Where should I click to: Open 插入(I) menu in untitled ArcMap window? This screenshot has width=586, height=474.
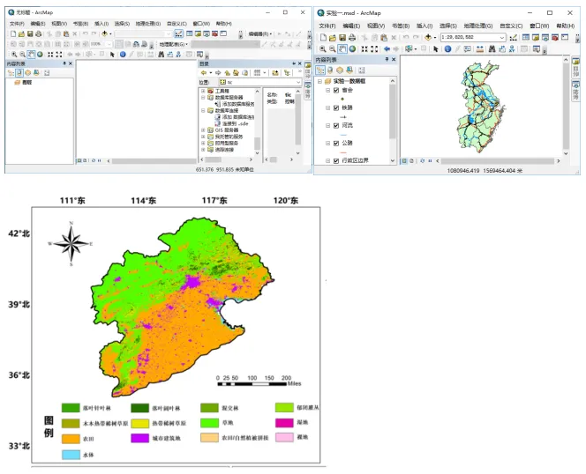pos(101,24)
